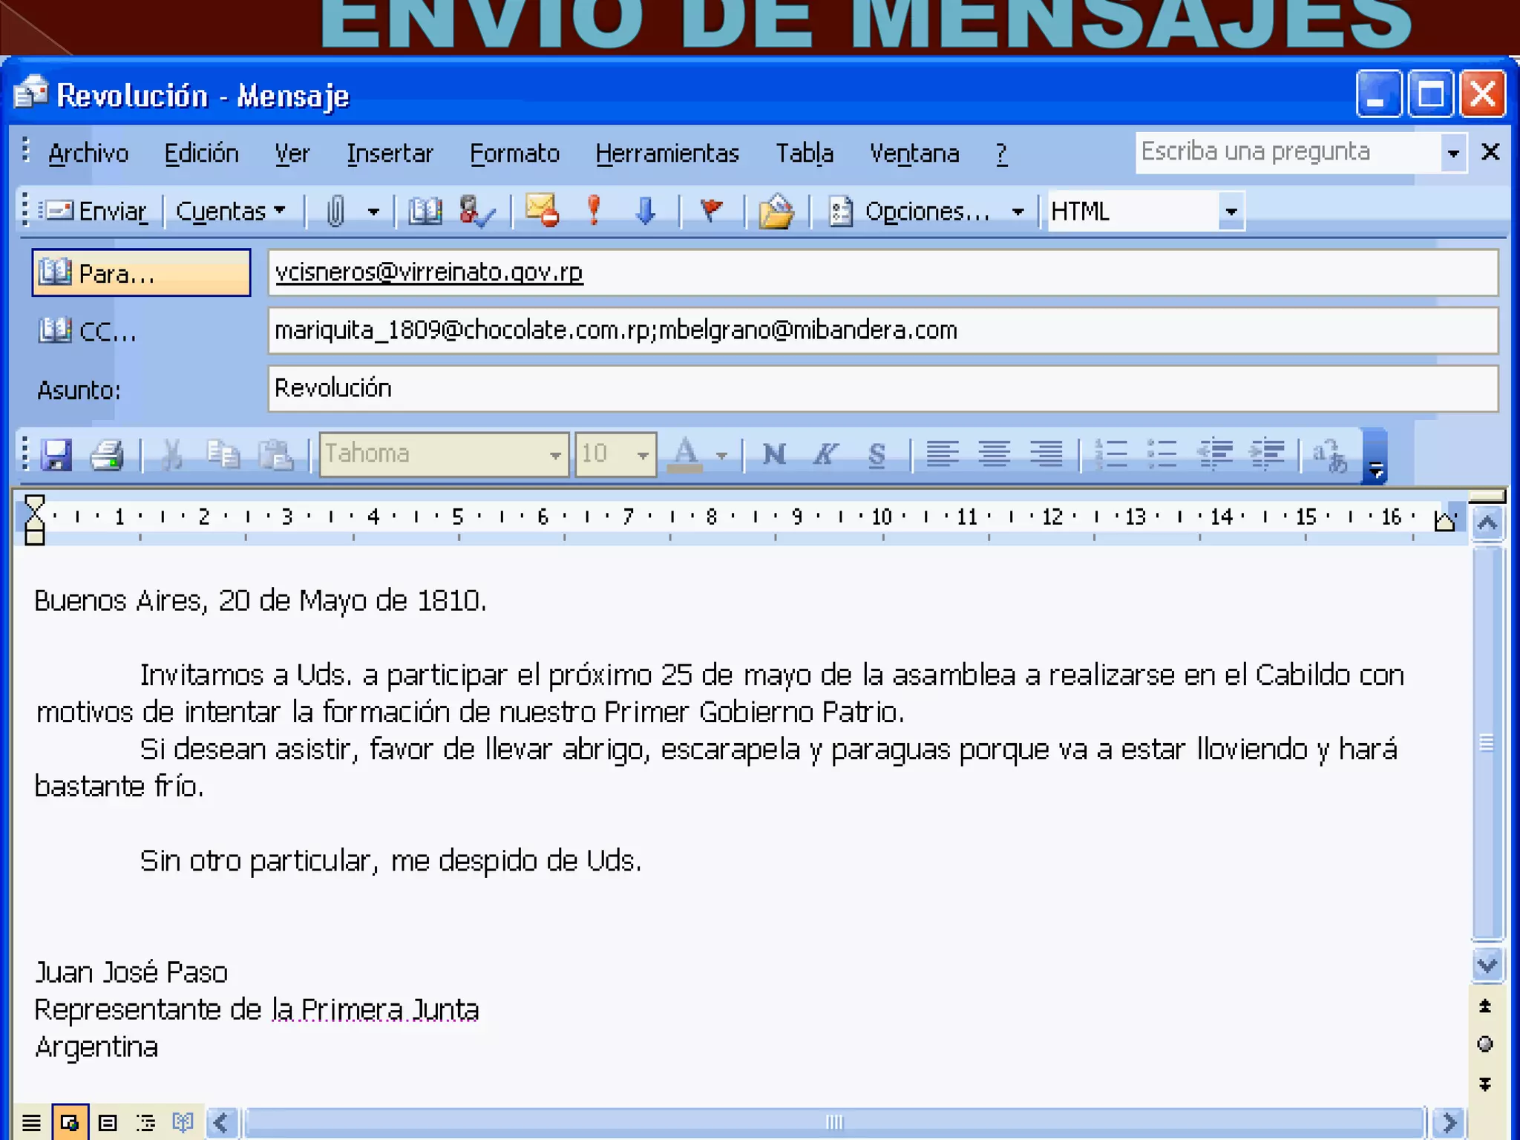Image resolution: width=1520 pixels, height=1140 pixels.
Task: Toggle underline formatting (S button)
Action: point(877,453)
